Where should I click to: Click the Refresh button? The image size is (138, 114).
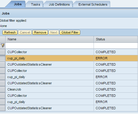pos(10,32)
